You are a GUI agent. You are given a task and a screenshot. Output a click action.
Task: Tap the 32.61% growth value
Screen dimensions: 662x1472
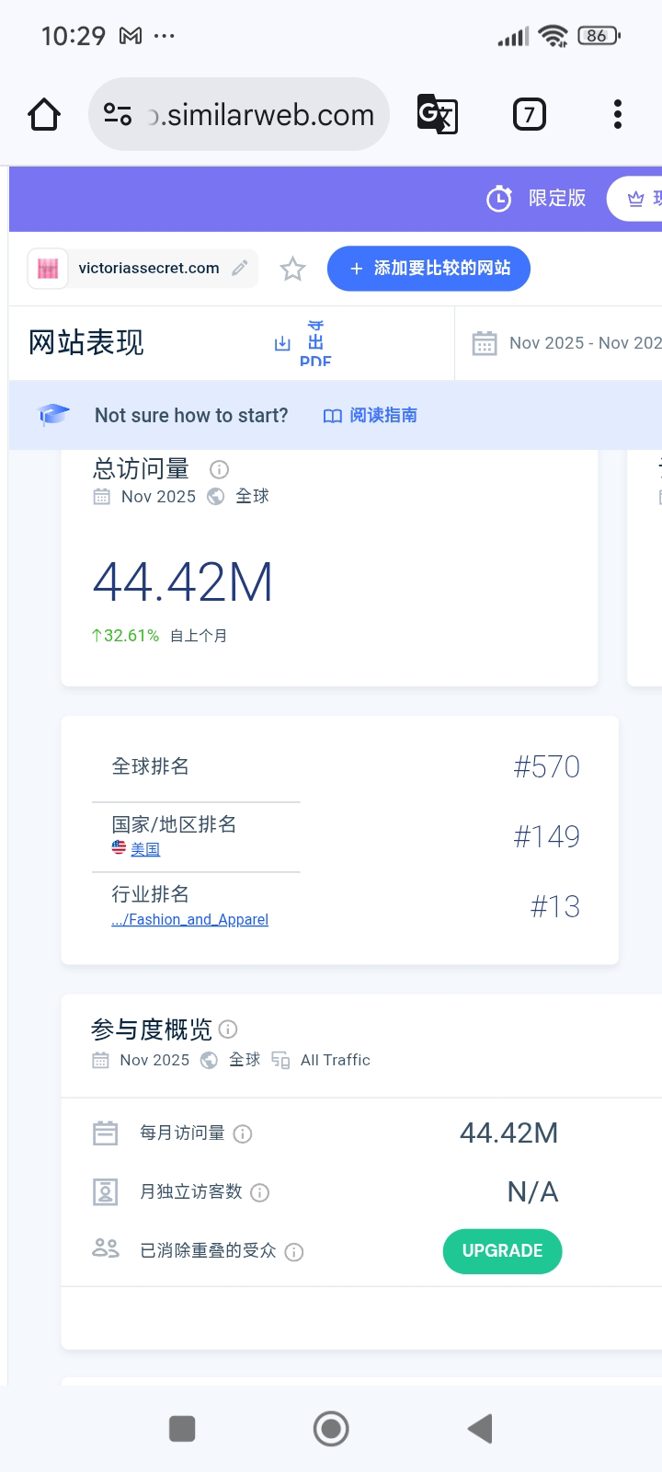[125, 636]
